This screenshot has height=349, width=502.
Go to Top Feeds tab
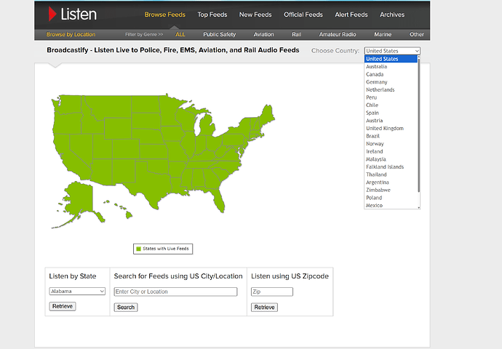coord(212,15)
